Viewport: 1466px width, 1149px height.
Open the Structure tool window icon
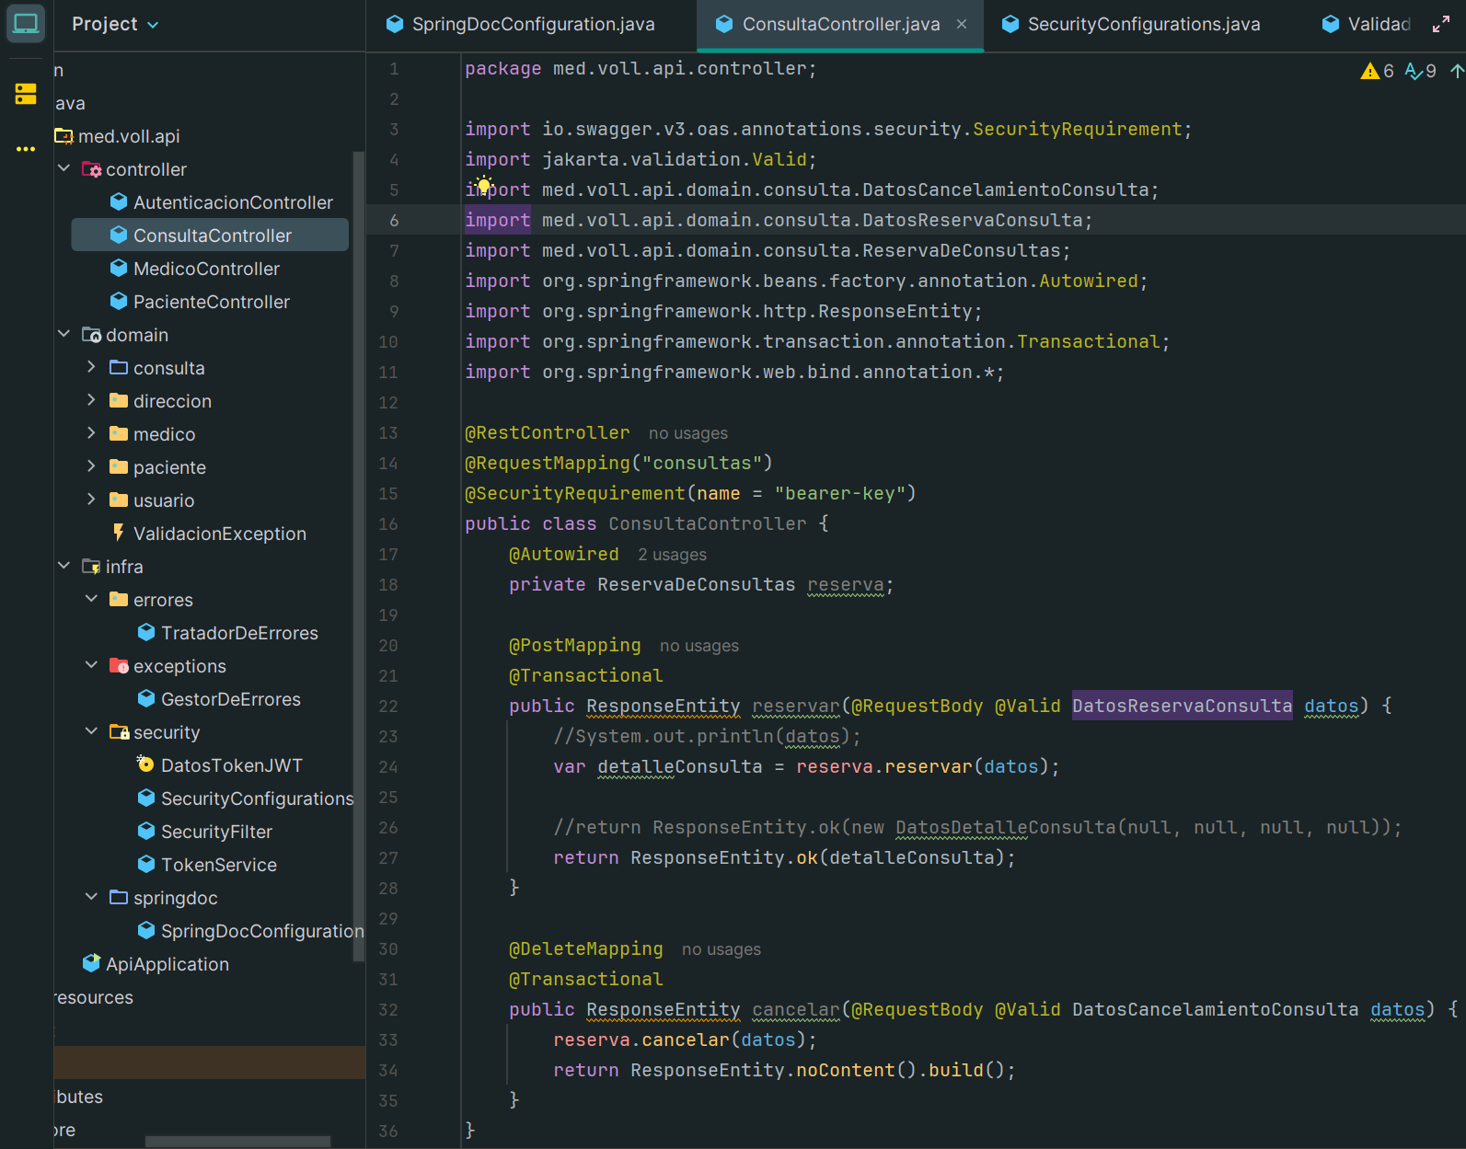pos(26,94)
